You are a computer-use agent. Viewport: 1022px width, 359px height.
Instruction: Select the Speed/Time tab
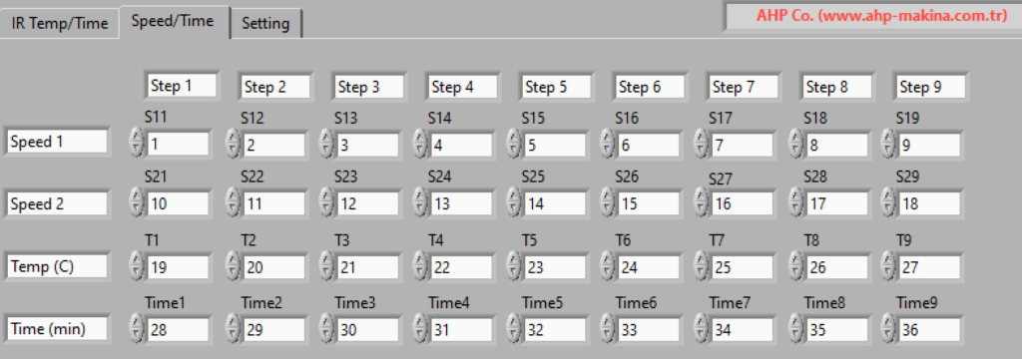[x=173, y=21]
